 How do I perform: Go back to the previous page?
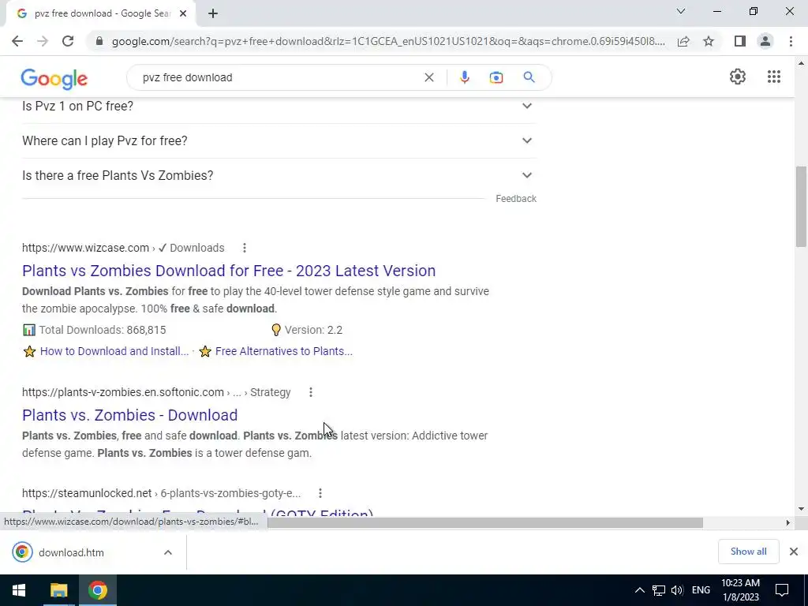click(x=17, y=41)
